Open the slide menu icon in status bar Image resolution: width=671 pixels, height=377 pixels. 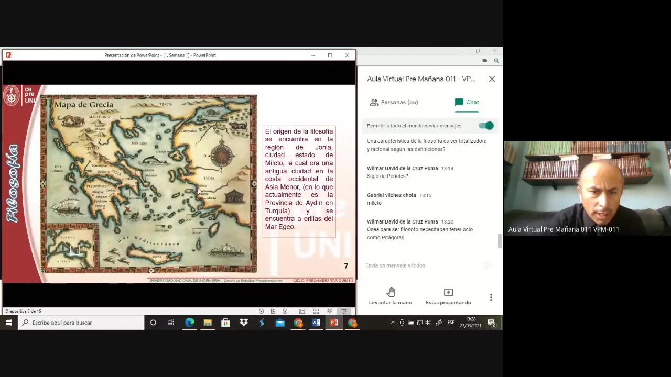pyautogui.click(x=273, y=311)
